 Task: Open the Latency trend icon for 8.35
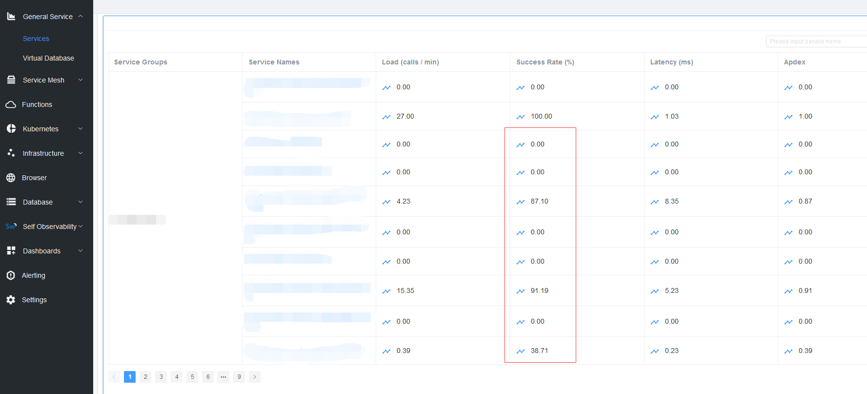click(655, 202)
